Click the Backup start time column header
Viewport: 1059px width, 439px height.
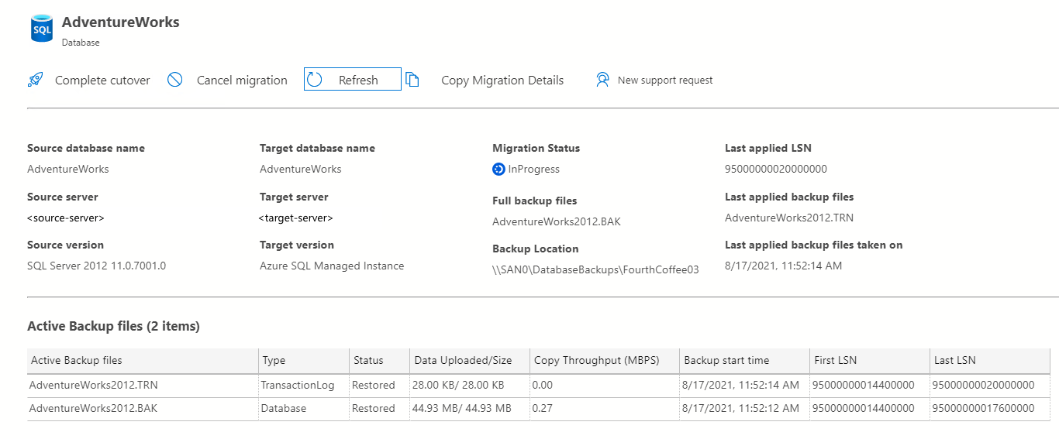click(x=726, y=360)
